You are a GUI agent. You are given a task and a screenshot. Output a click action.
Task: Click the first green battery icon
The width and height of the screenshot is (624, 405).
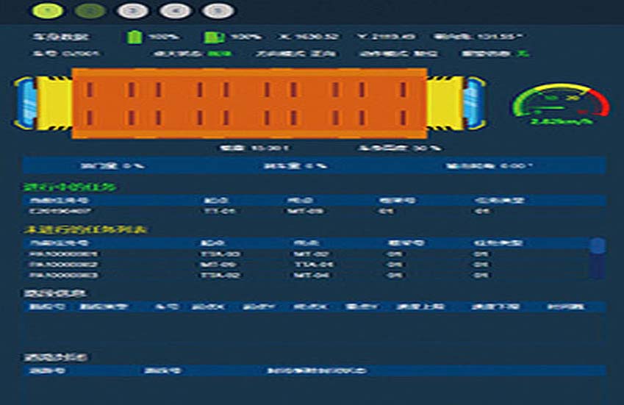click(134, 36)
